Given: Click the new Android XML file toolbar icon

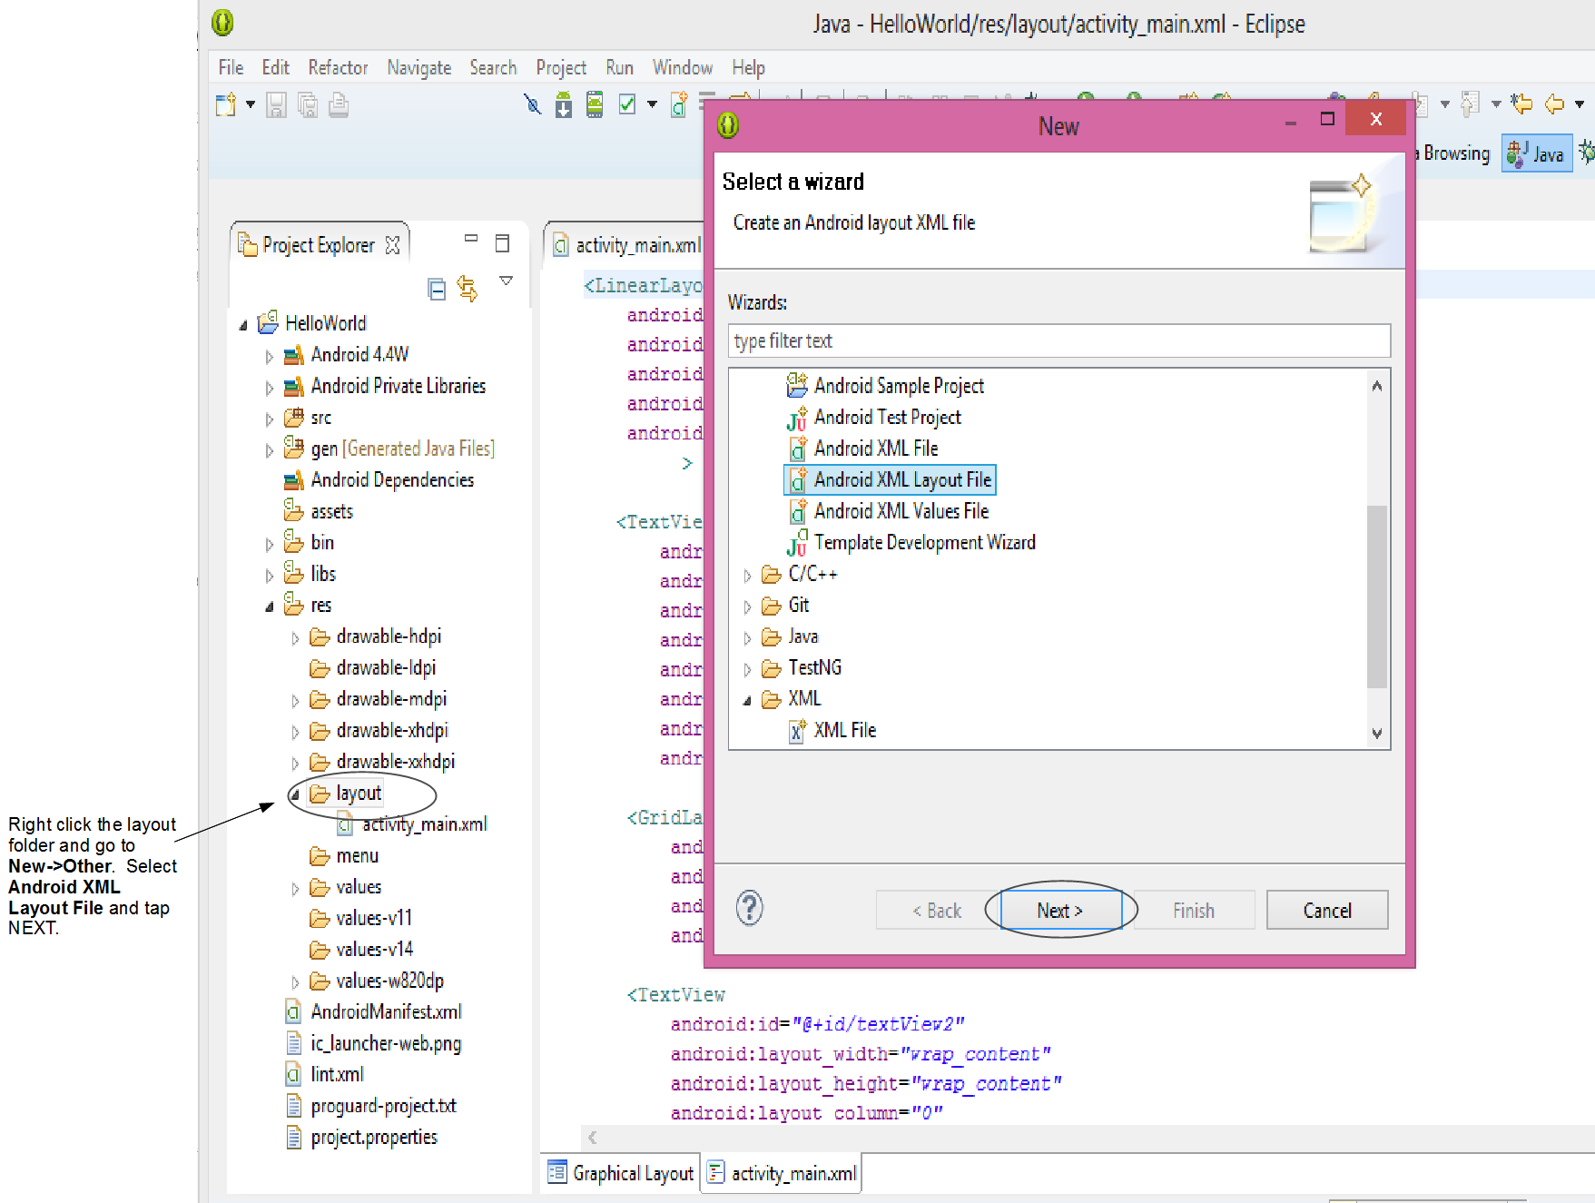Looking at the screenshot, I should pos(679,105).
